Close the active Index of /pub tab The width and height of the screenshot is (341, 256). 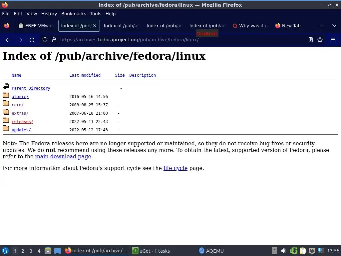coord(95,26)
